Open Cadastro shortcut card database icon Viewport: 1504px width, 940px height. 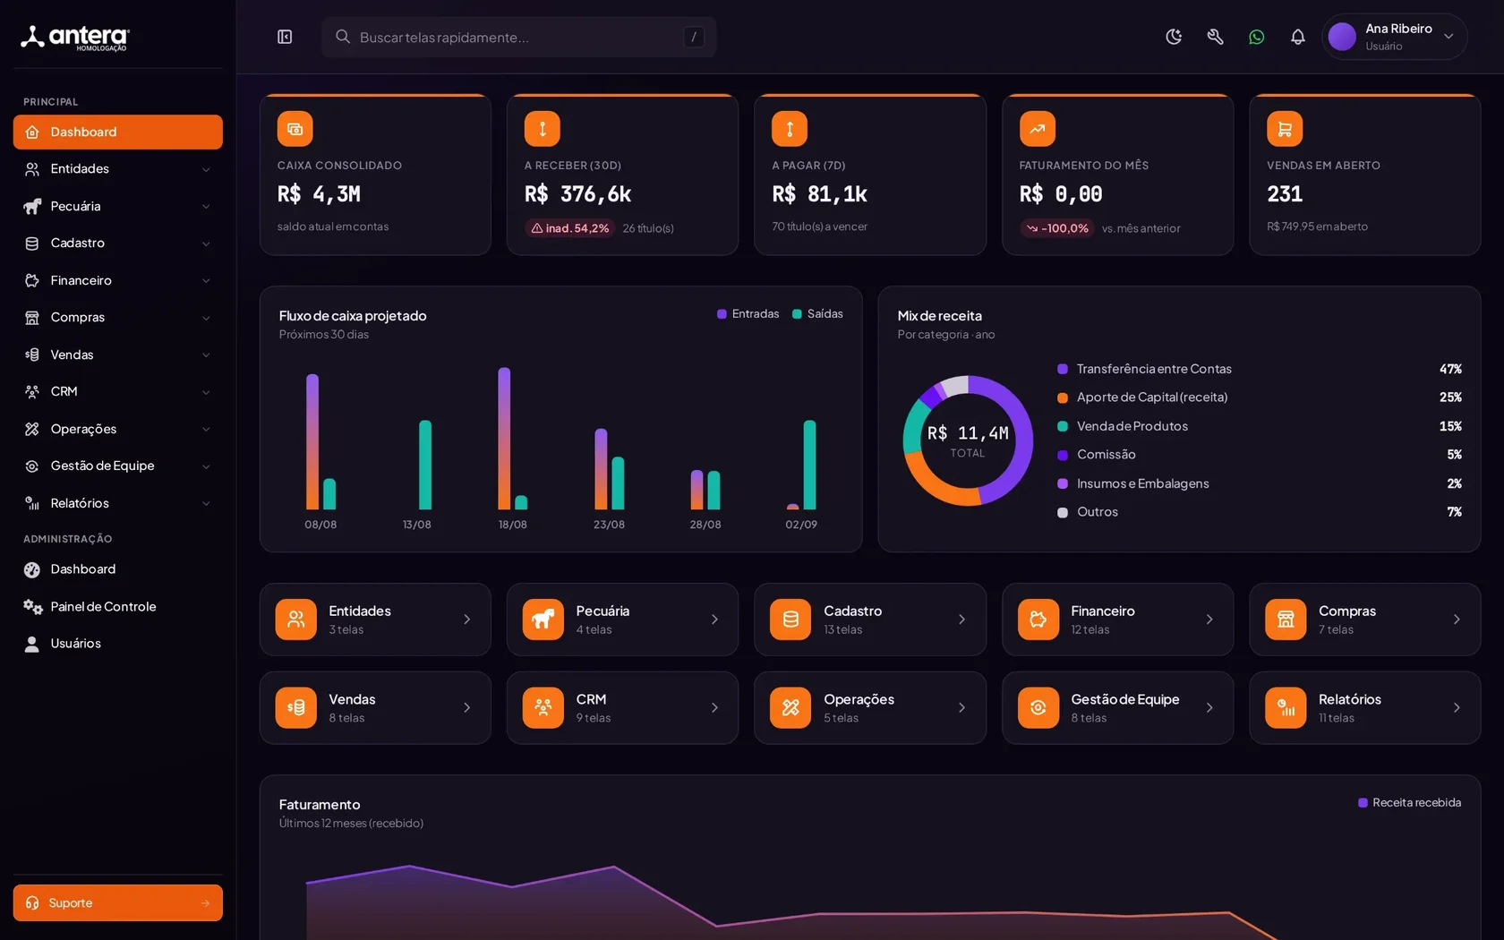point(790,620)
